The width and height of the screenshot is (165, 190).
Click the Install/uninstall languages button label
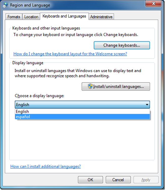click(x=118, y=86)
